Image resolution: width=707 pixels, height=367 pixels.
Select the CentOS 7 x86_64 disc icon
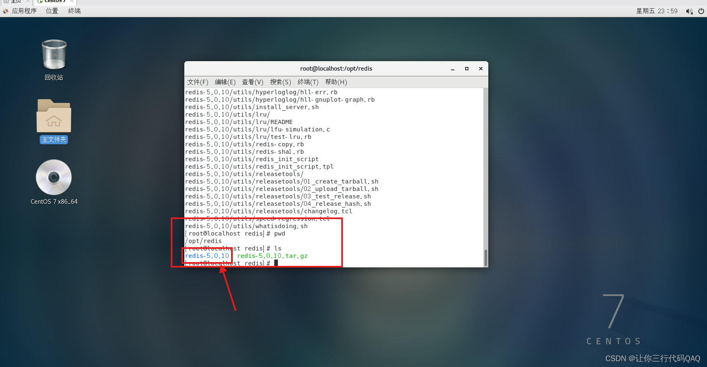(x=54, y=177)
